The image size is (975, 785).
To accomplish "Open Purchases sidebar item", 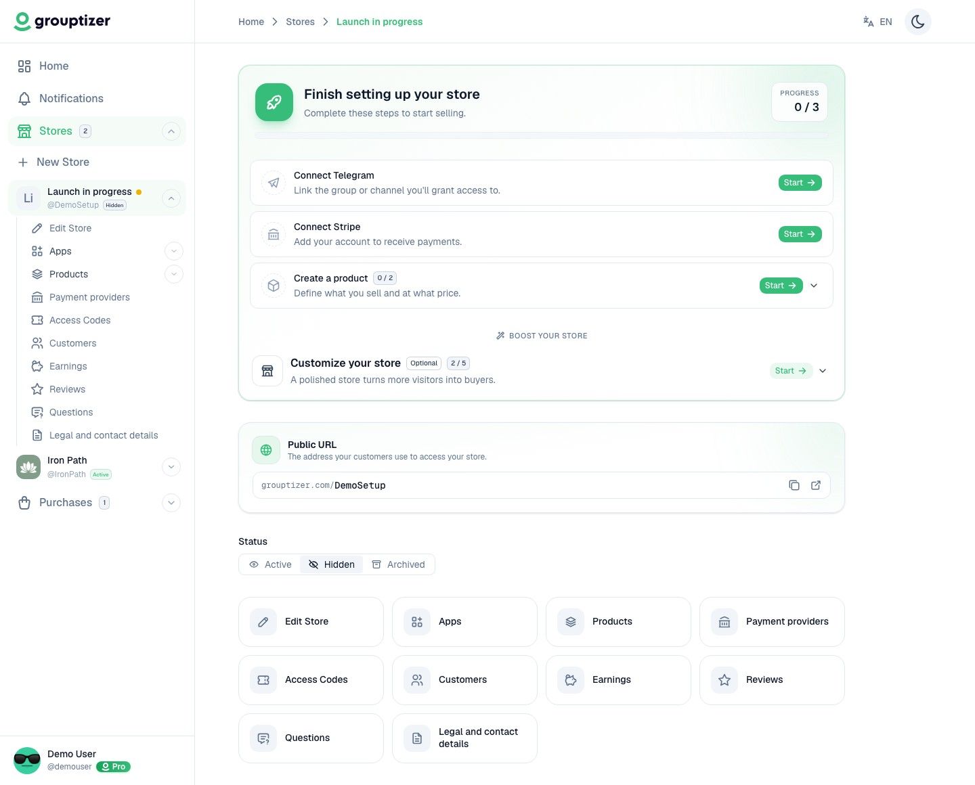I will [x=97, y=503].
